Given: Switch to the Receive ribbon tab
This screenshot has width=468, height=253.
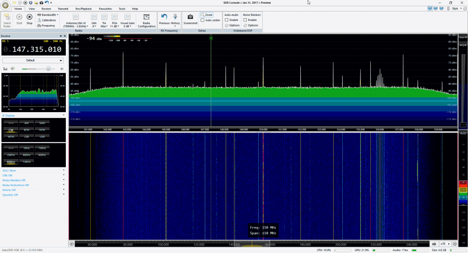Looking at the screenshot, I should tap(46, 9).
